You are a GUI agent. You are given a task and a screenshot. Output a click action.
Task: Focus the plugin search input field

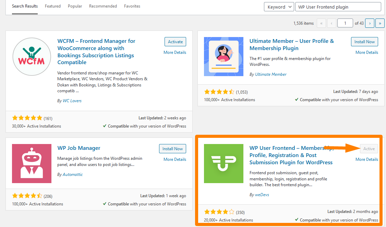click(338, 7)
